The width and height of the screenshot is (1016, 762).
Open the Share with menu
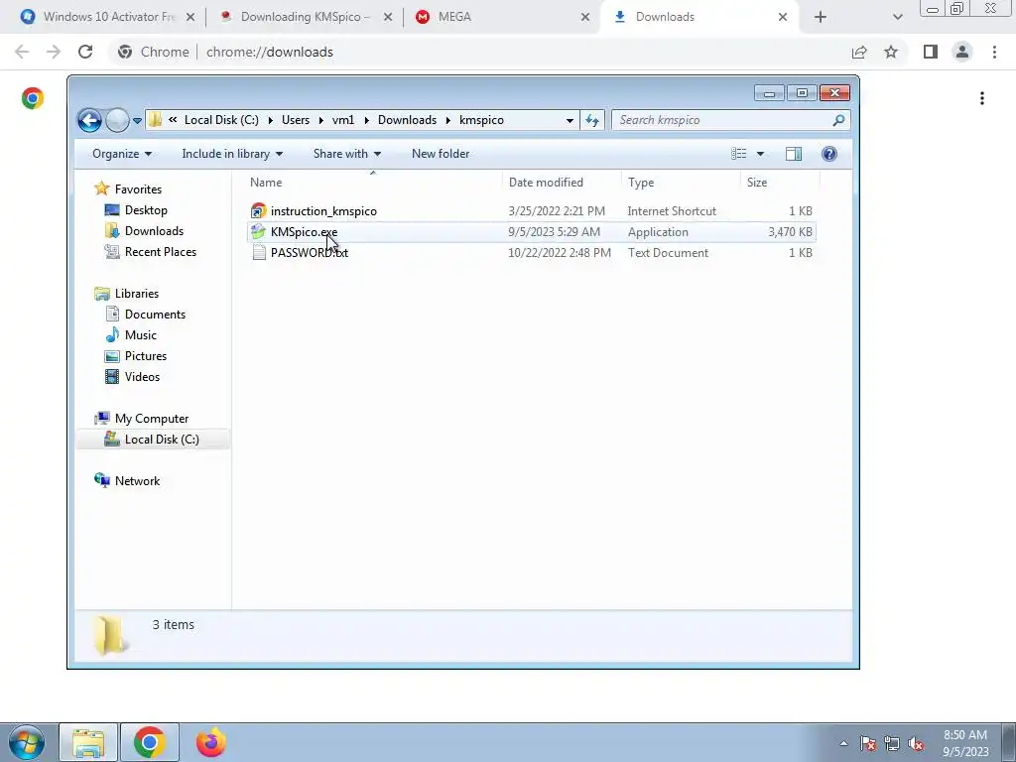(346, 154)
